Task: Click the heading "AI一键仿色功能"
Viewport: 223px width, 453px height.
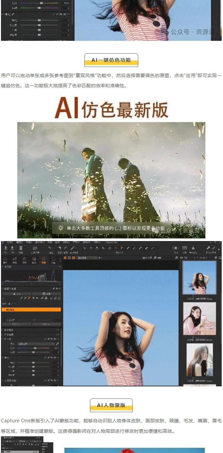Action: pyautogui.click(x=111, y=60)
